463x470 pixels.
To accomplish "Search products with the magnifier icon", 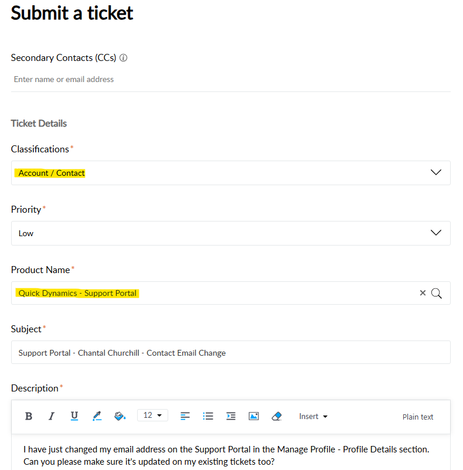I will pyautogui.click(x=437, y=293).
